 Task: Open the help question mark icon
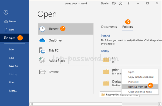[128, 4]
